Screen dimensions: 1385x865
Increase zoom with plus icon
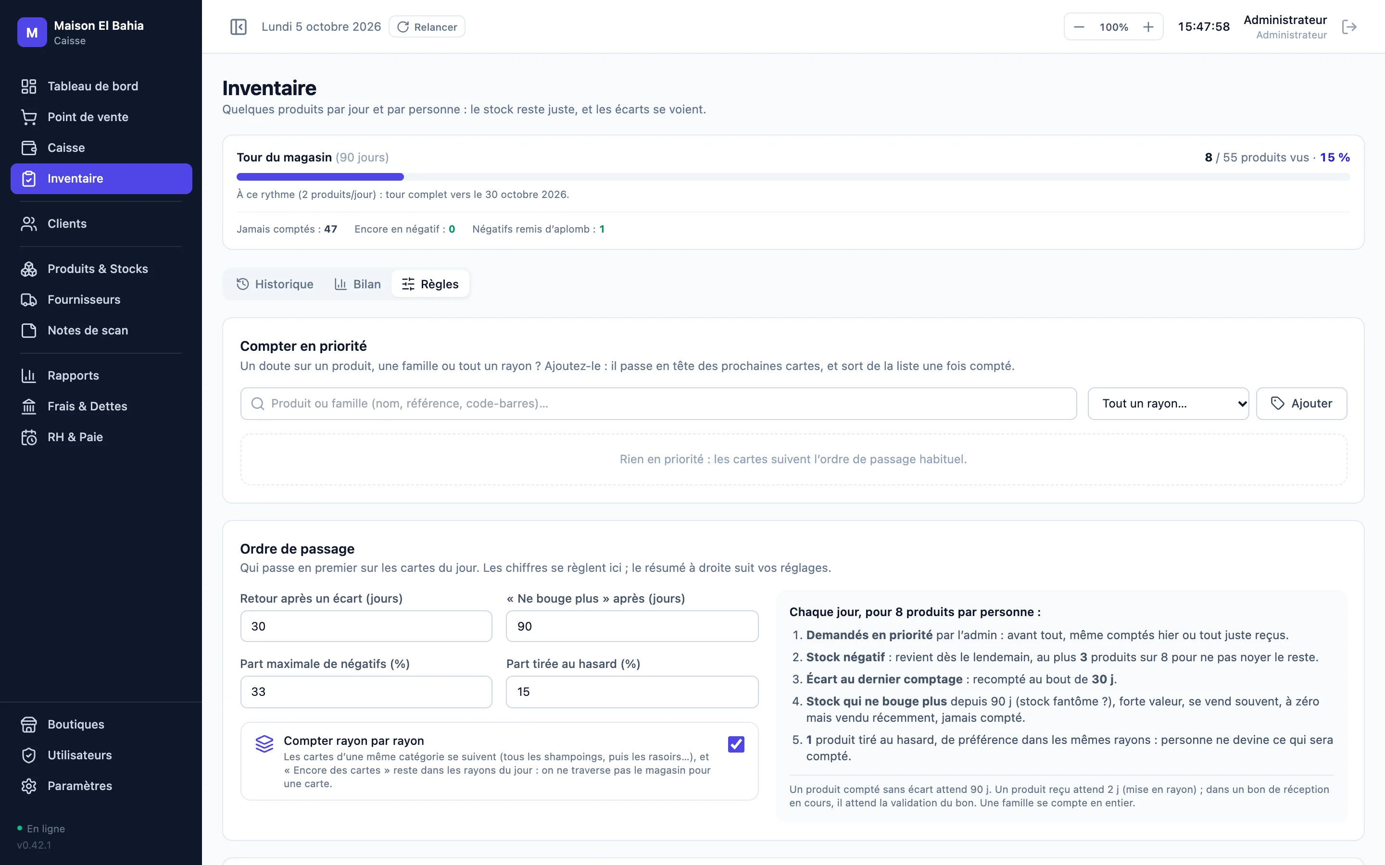pos(1148,27)
